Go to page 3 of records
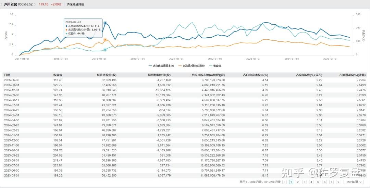 (x=305, y=182)
